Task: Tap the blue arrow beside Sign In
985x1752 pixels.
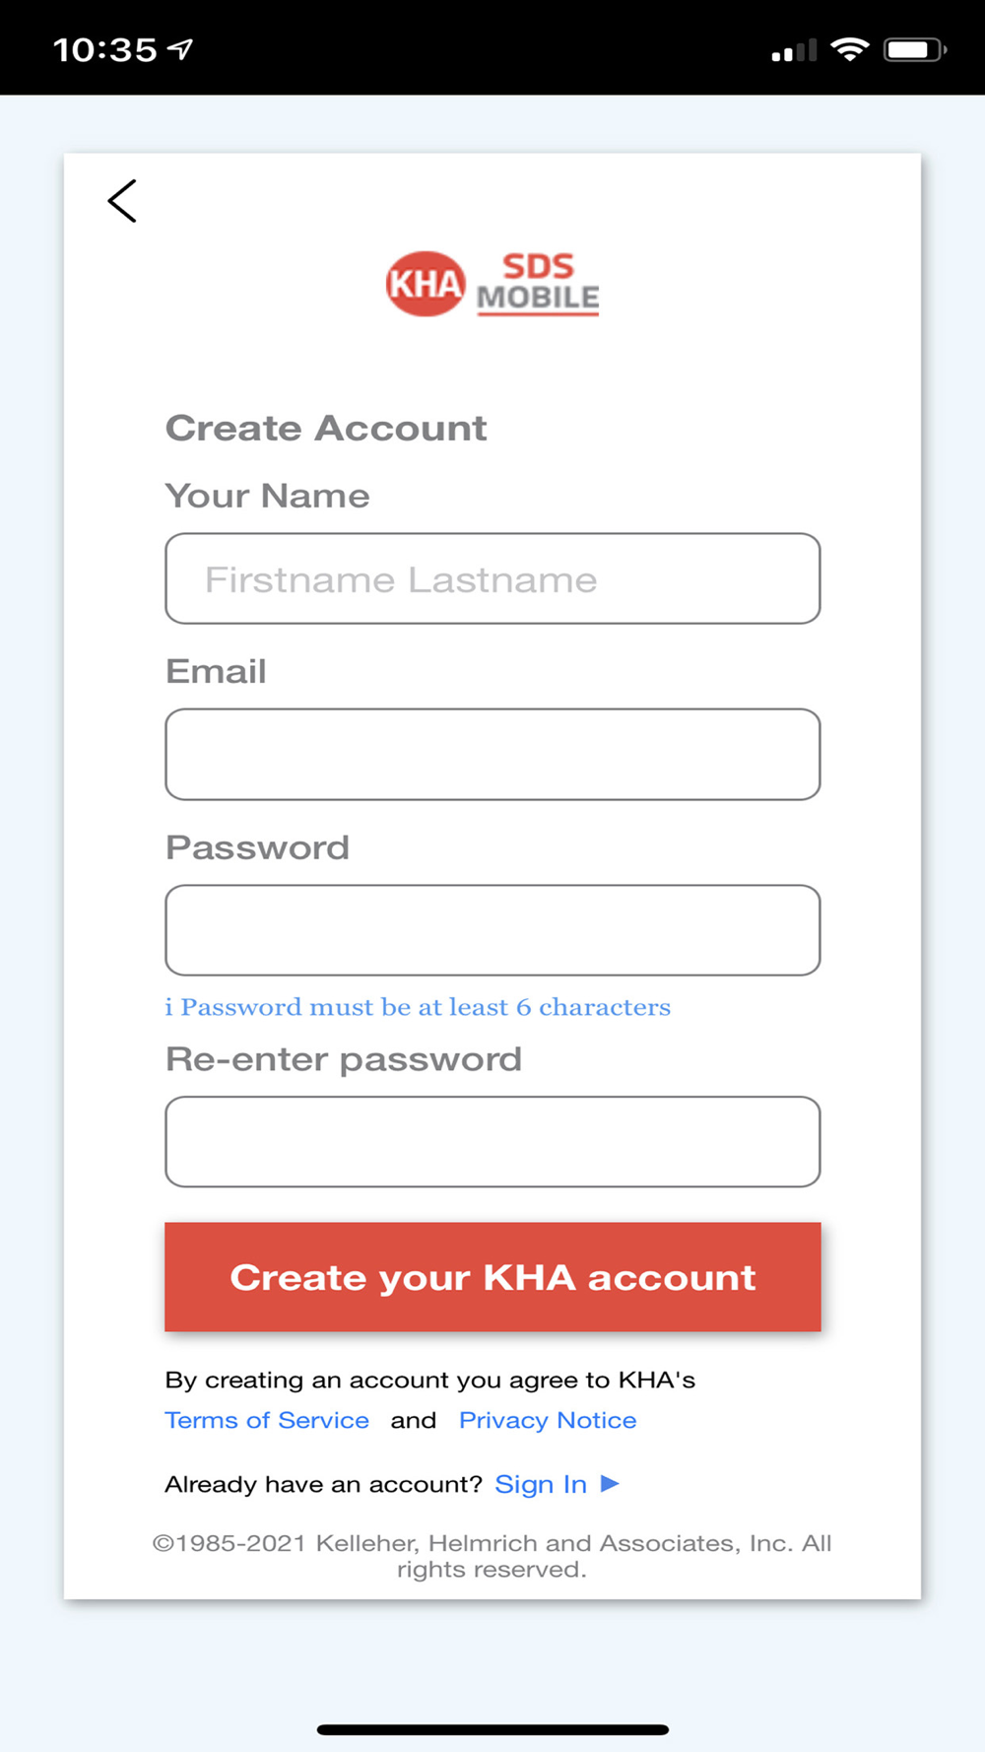Action: [610, 1483]
